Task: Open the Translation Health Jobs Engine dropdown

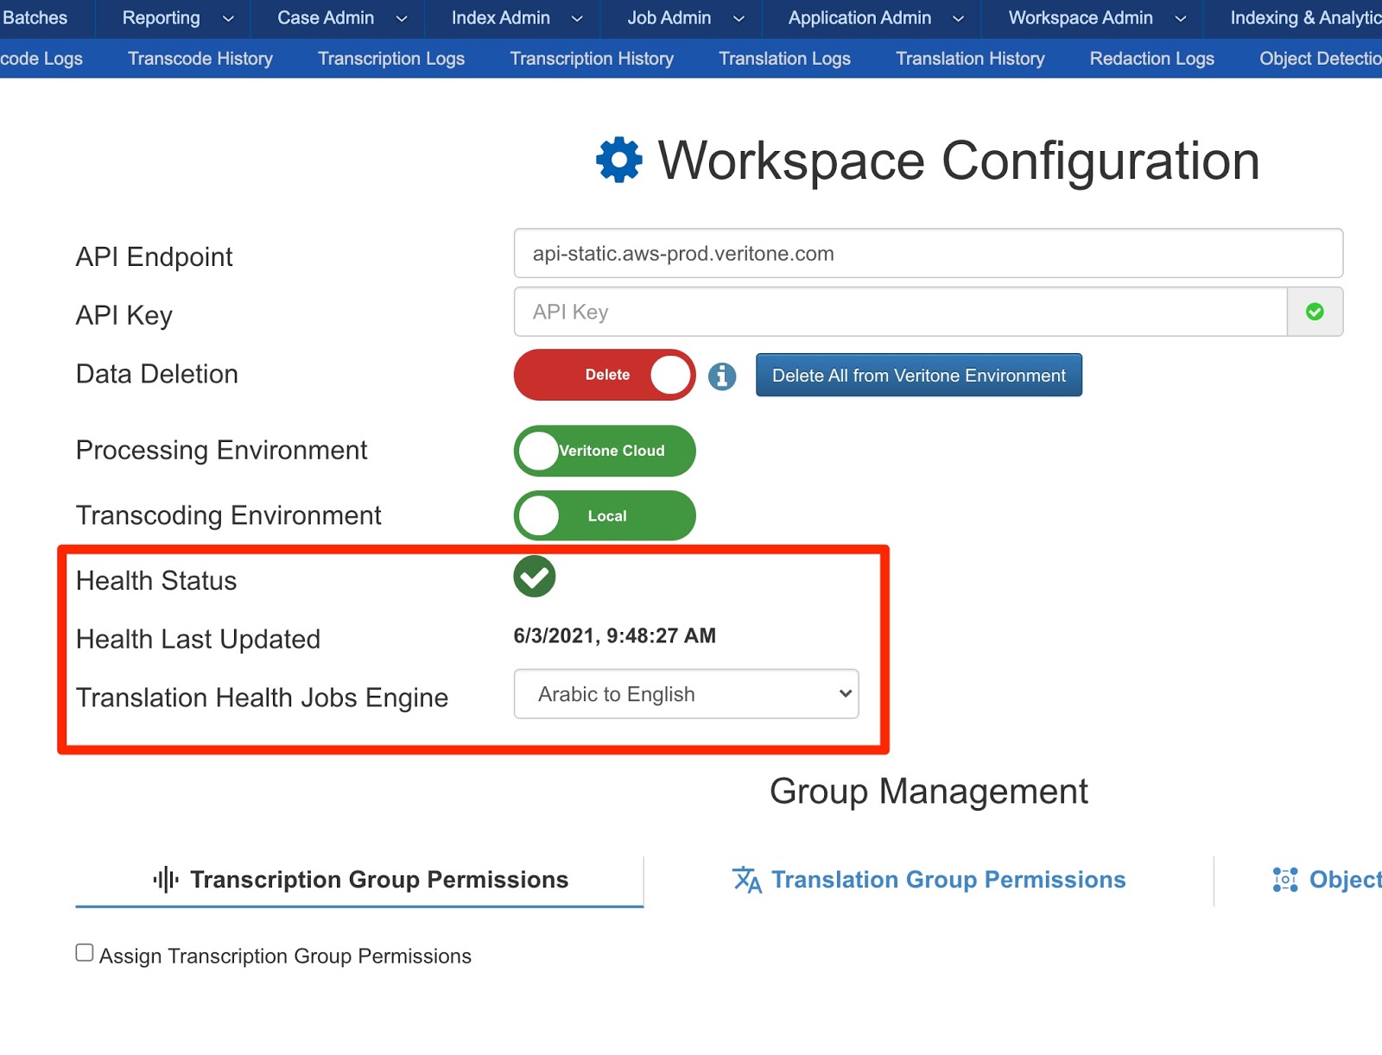Action: click(686, 694)
